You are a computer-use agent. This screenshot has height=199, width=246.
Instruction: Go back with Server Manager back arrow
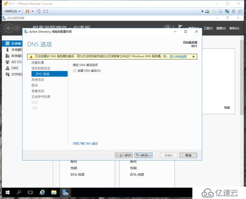click(9, 28)
